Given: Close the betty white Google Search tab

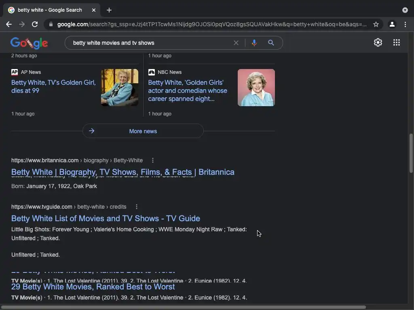Looking at the screenshot, I should (x=94, y=10).
